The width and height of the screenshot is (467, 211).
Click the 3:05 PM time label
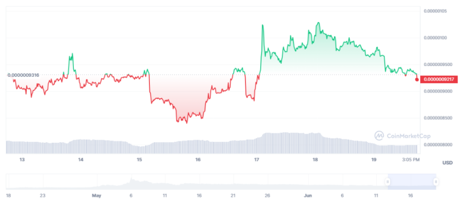click(x=411, y=160)
